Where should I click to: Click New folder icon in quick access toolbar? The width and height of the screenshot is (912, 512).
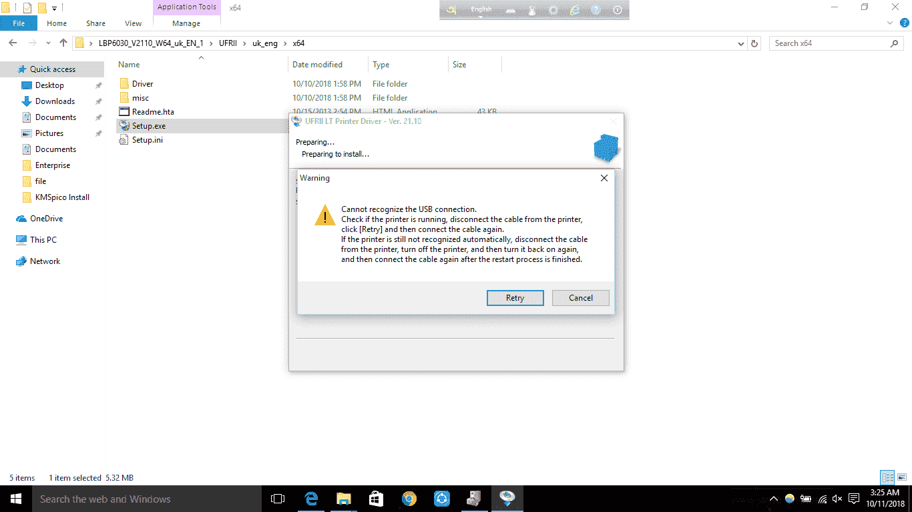coord(42,8)
